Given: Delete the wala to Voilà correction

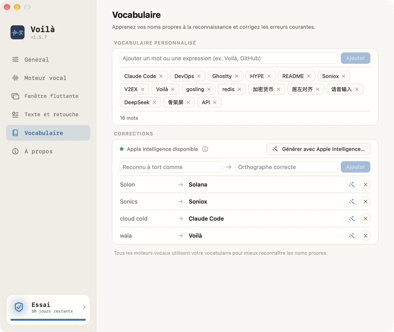Looking at the screenshot, I should 366,236.
